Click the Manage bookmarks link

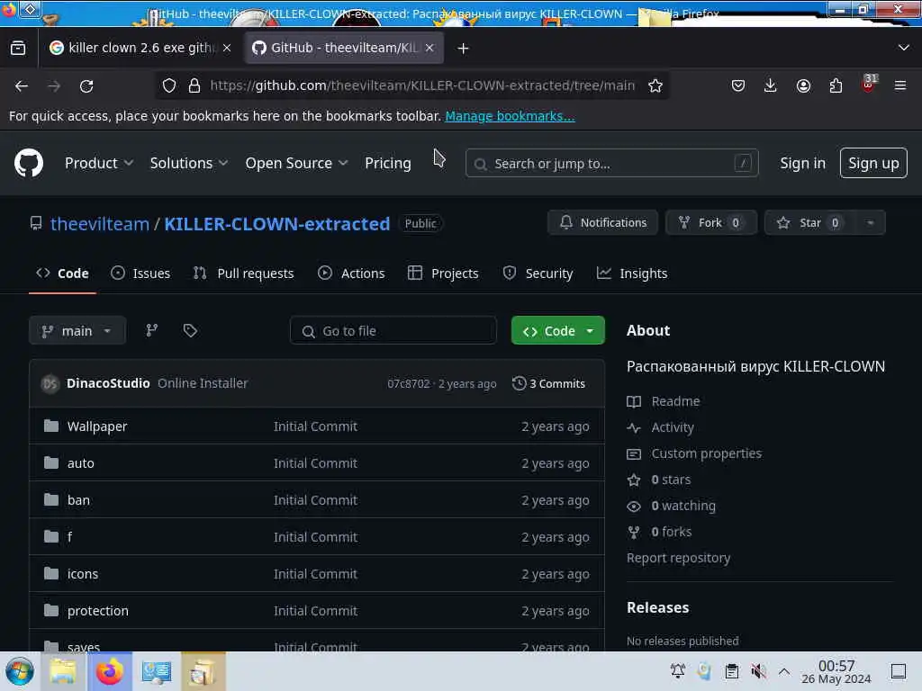[510, 116]
